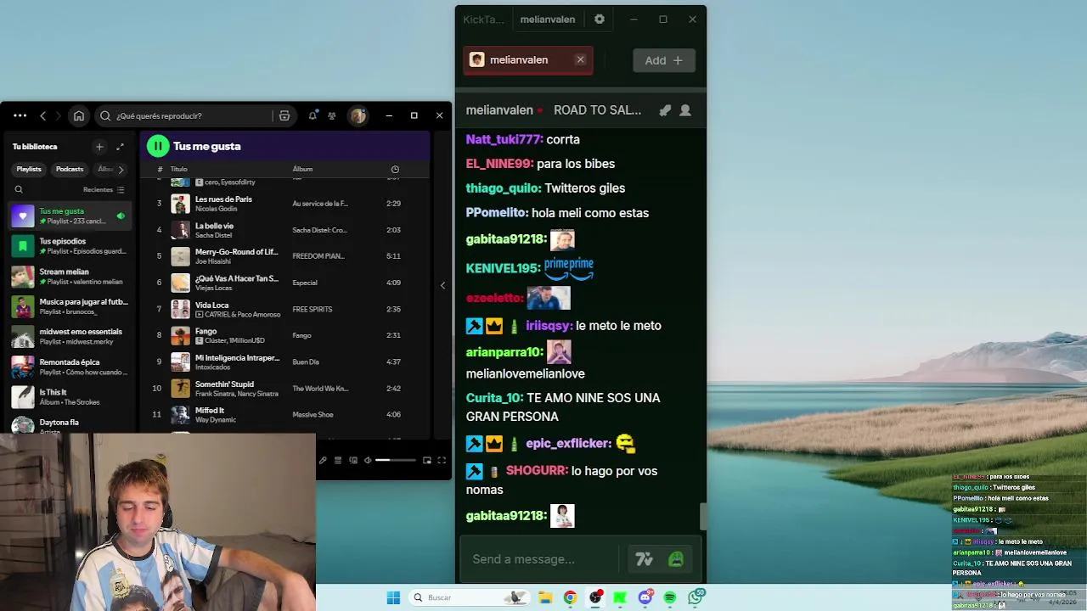Close melianvalen chatroom tab
The width and height of the screenshot is (1087, 611).
coord(581,59)
